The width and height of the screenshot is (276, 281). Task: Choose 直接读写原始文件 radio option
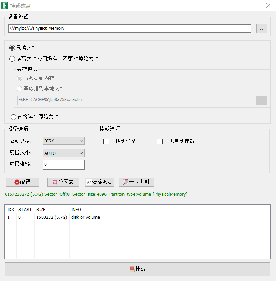pyautogui.click(x=13, y=117)
